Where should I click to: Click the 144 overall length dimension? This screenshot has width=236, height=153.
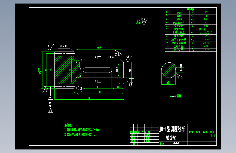click(89, 98)
